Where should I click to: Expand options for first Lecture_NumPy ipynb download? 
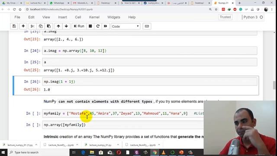point(77,145)
